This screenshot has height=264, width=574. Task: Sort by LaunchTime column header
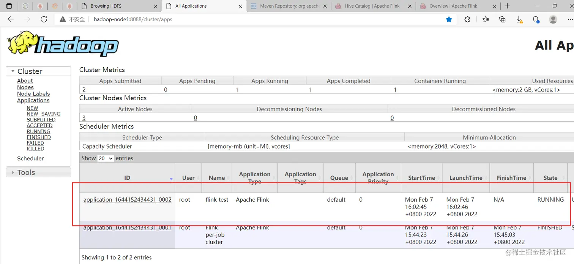pos(466,178)
